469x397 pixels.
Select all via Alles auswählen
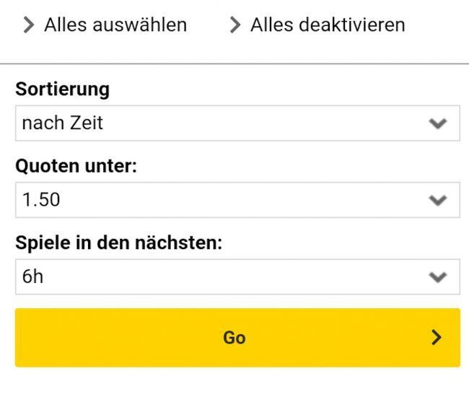pyautogui.click(x=115, y=25)
